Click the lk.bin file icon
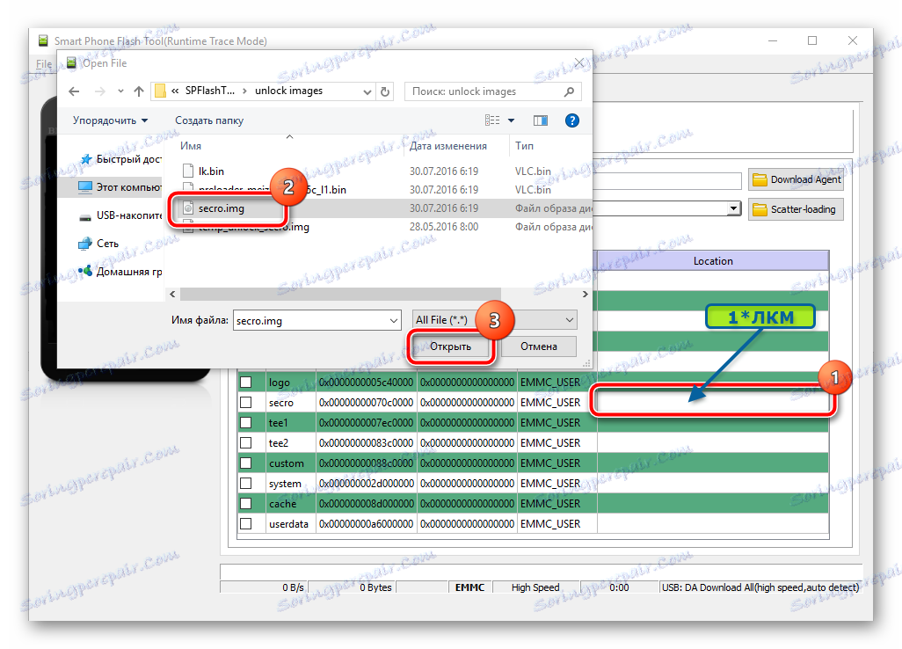 [187, 171]
